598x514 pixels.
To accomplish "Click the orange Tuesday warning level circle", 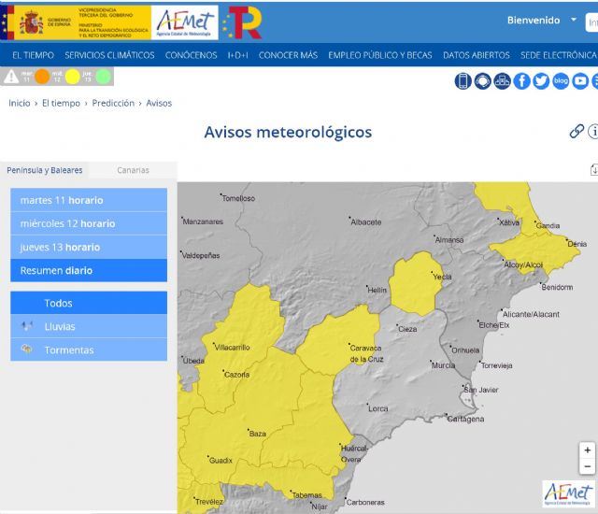I will pos(42,77).
